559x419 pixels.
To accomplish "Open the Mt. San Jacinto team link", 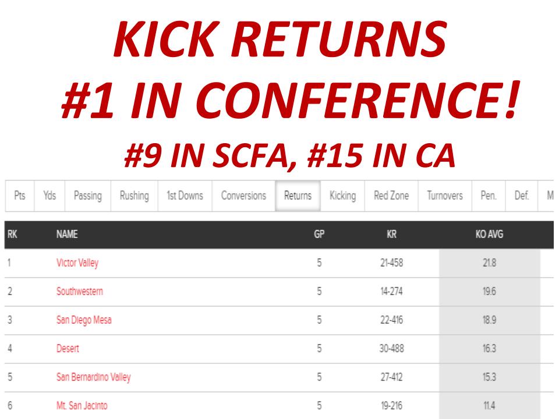I will click(x=82, y=406).
